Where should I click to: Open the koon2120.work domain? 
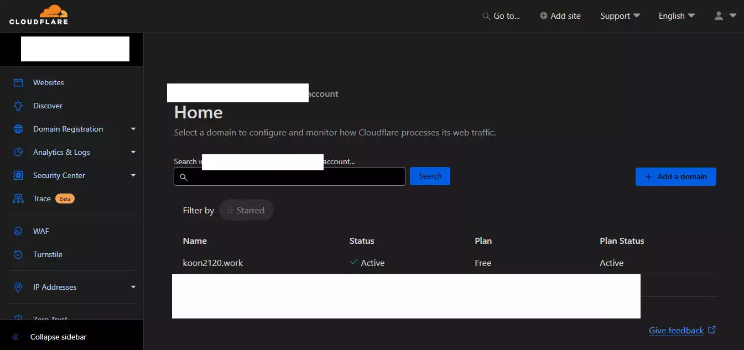pyautogui.click(x=213, y=263)
